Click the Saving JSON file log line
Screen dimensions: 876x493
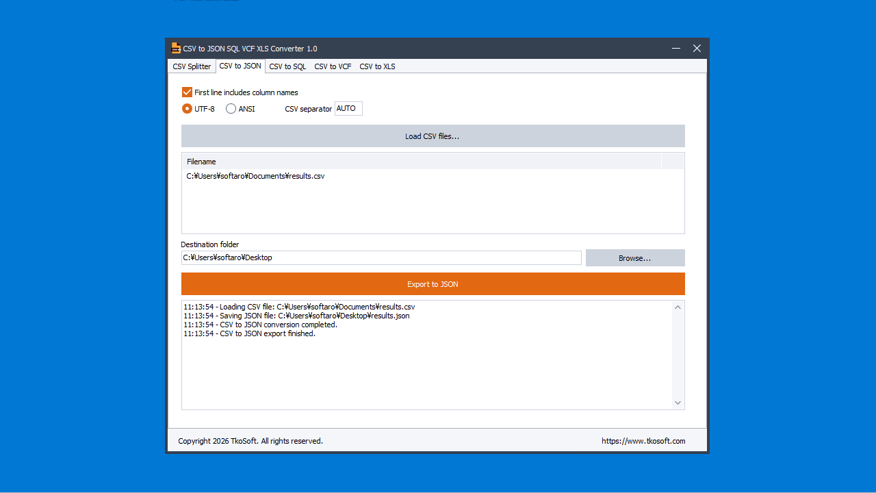pos(296,316)
